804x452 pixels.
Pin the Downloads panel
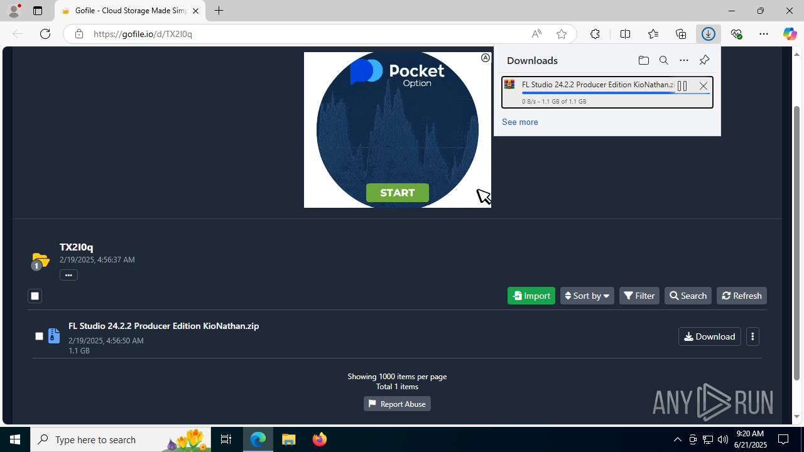[x=704, y=60]
